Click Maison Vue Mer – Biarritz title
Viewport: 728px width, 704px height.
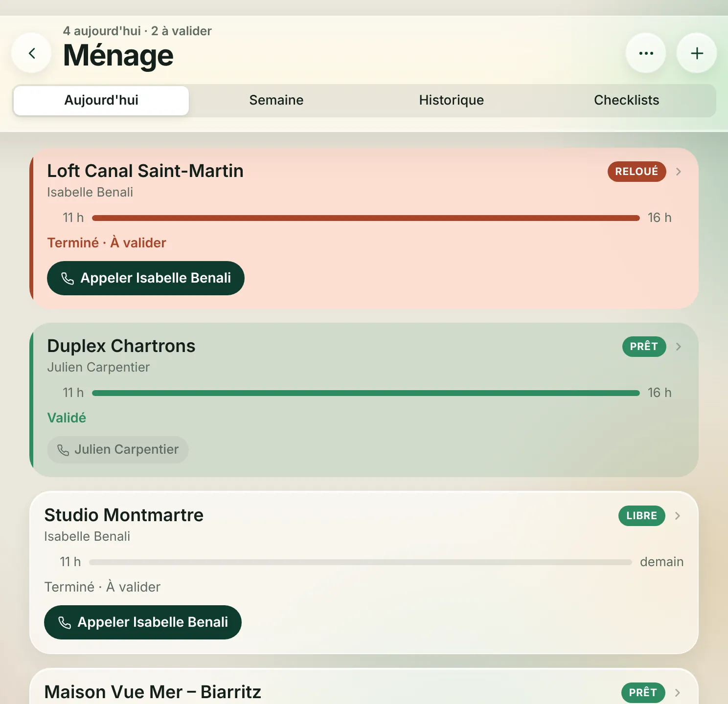153,692
